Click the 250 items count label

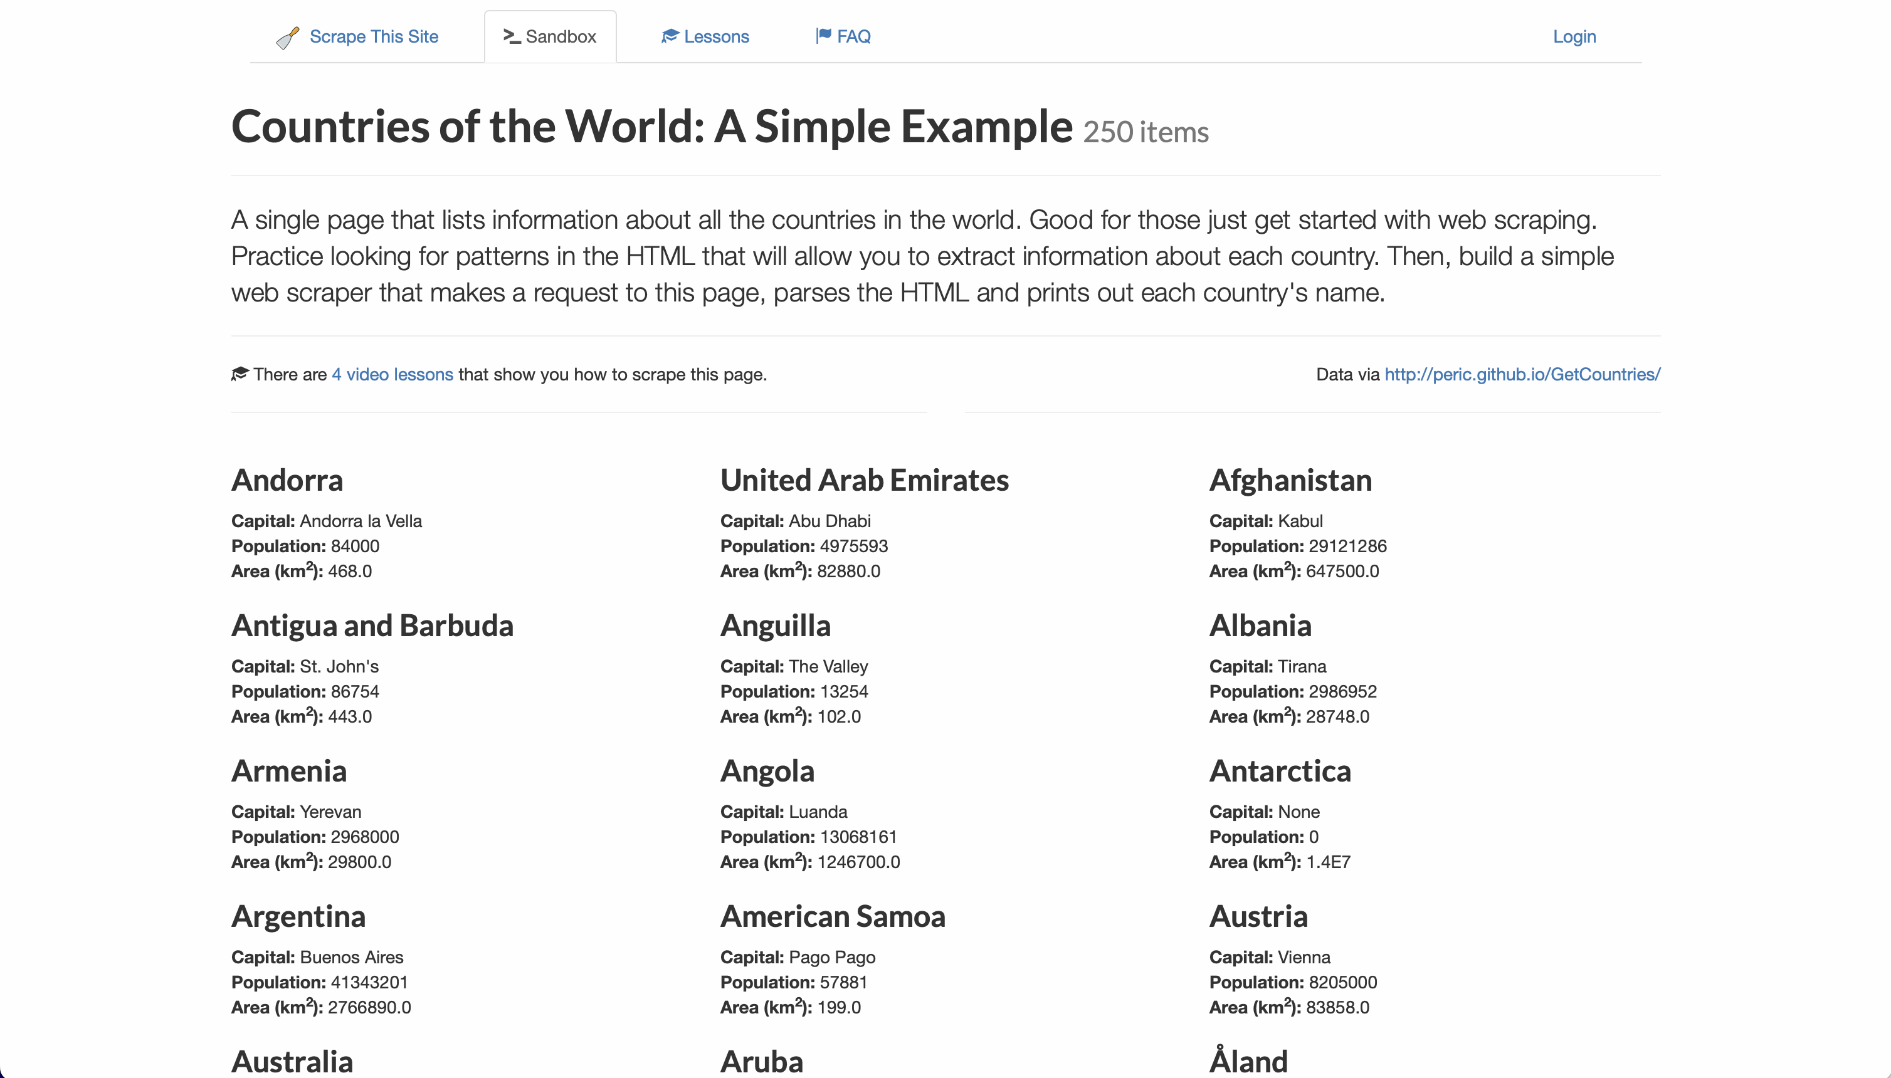pyautogui.click(x=1145, y=132)
